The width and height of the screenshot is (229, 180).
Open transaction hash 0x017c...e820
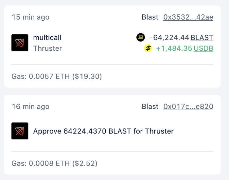188,106
